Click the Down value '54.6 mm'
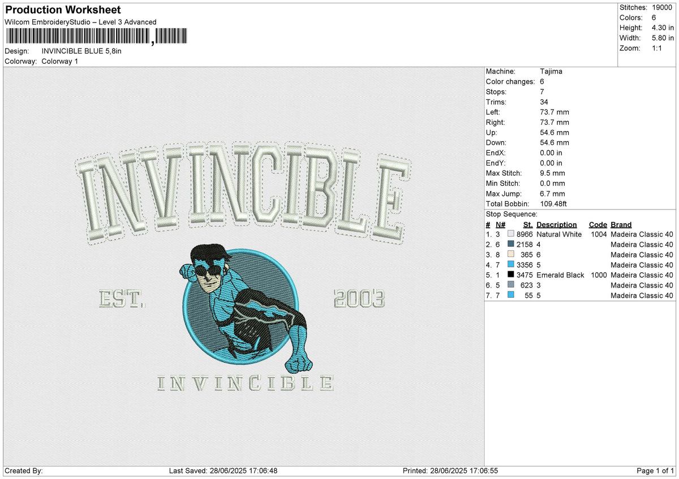Viewport: 679px width, 479px height. (x=555, y=142)
